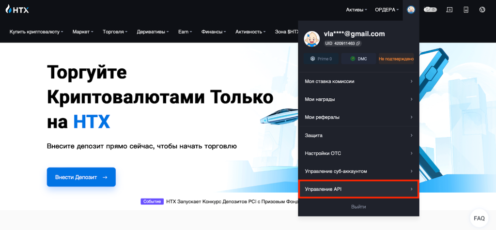Screen dimensions: 496x230
Task: Expand the Активы dropdown
Action: 356,9
